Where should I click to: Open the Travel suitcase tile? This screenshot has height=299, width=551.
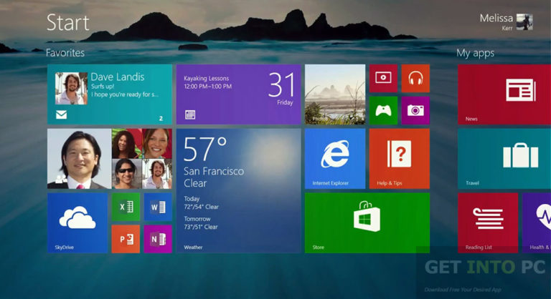point(504,159)
